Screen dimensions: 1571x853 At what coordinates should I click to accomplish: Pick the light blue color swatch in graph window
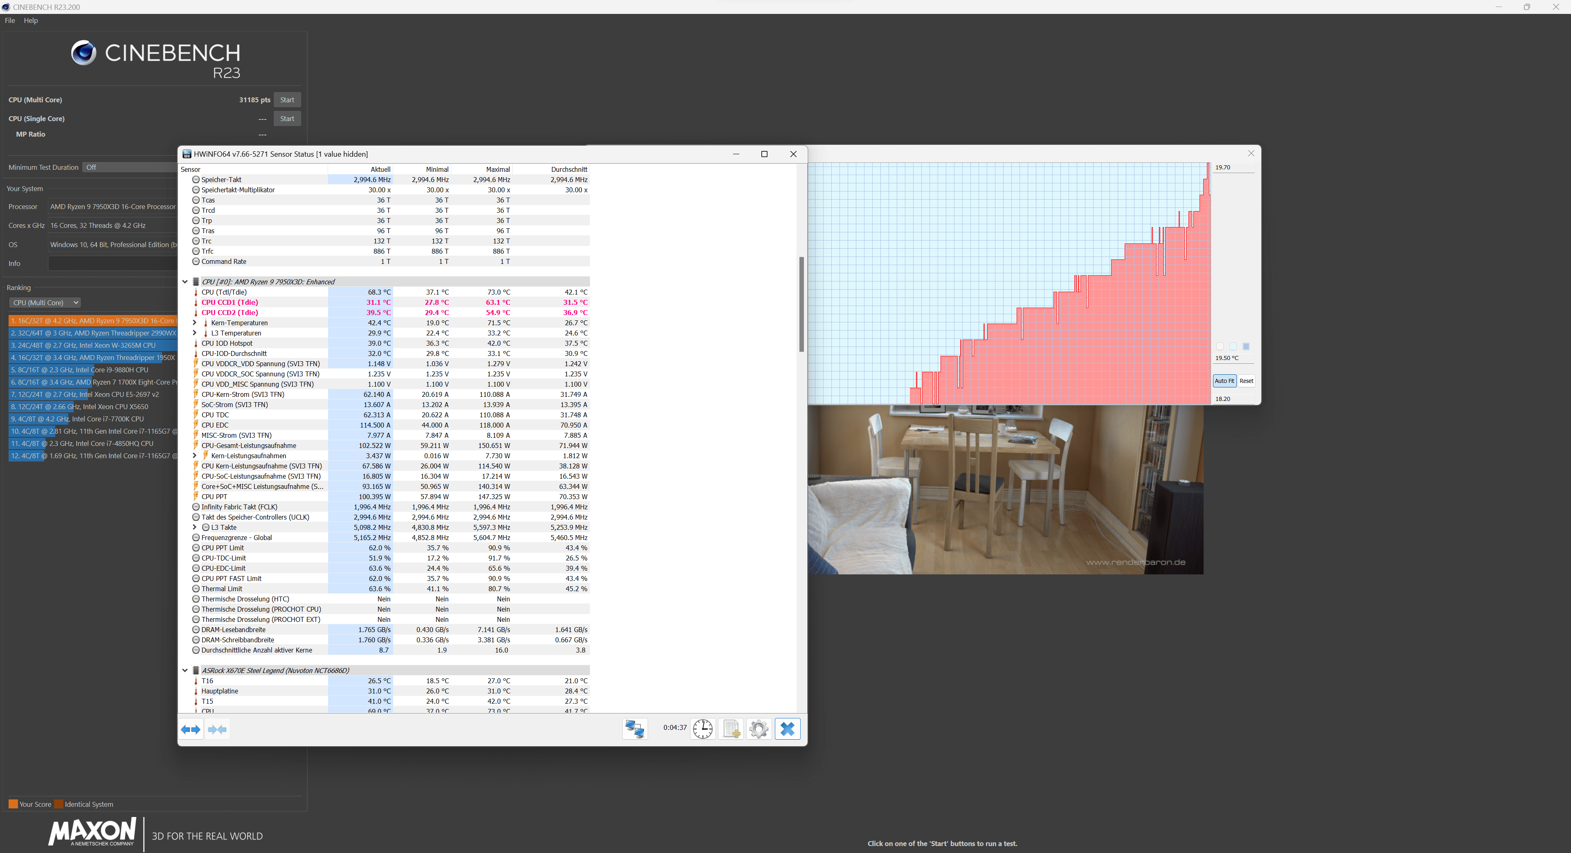[1233, 347]
